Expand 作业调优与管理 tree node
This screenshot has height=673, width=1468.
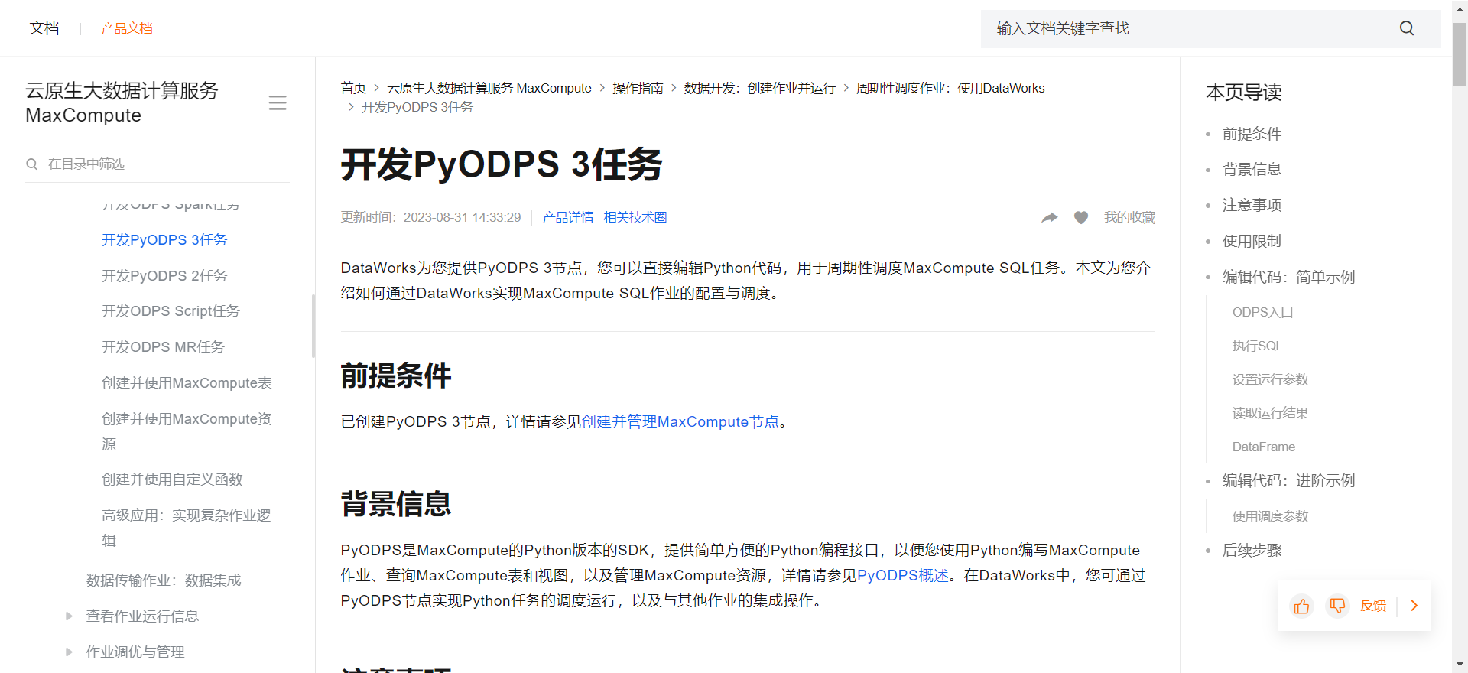[x=69, y=652]
